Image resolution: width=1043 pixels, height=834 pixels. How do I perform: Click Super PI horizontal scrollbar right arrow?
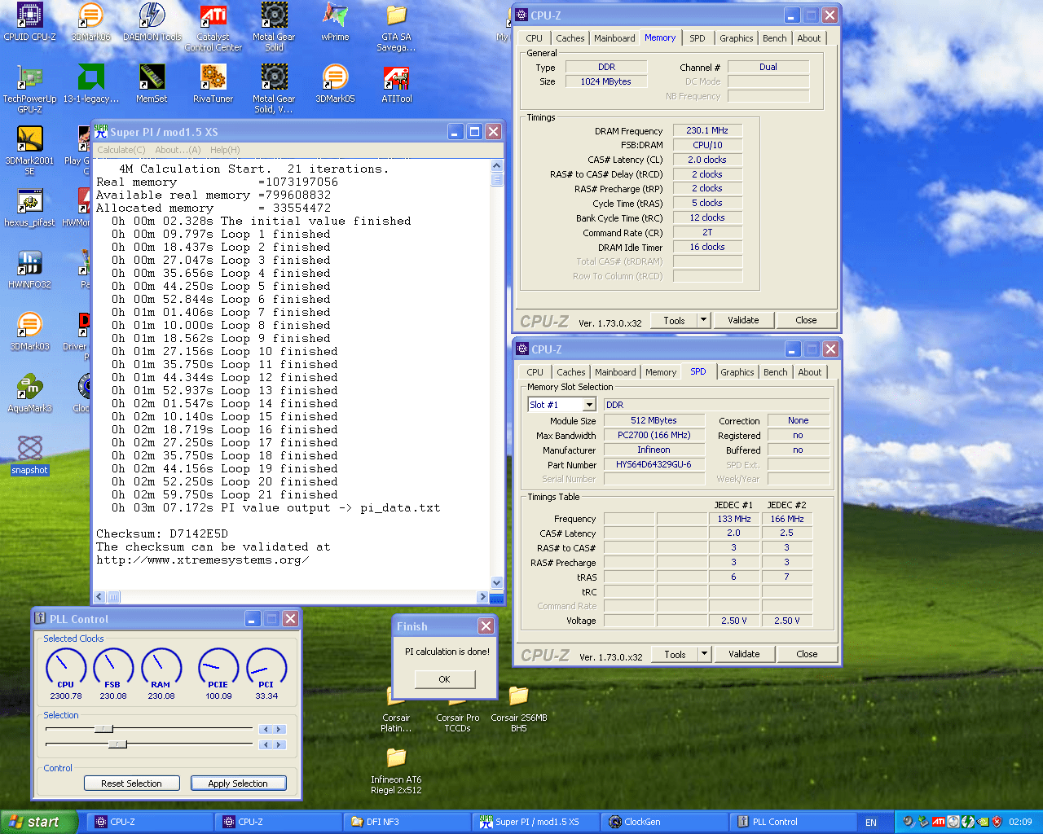[482, 597]
